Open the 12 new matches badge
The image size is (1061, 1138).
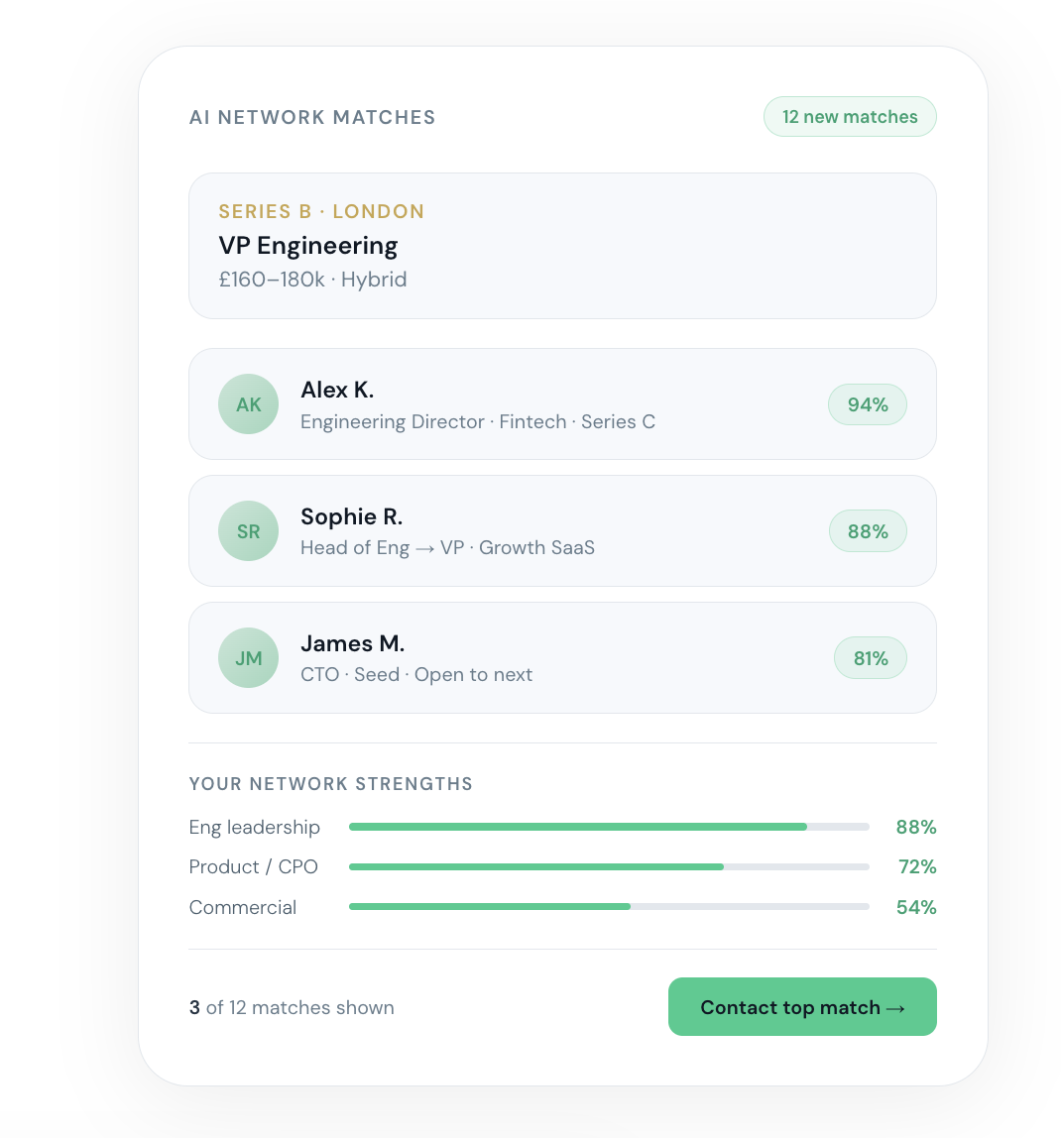pyautogui.click(x=850, y=117)
